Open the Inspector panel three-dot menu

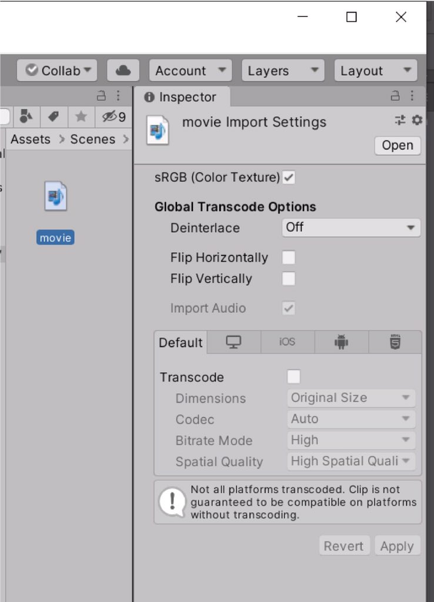412,95
